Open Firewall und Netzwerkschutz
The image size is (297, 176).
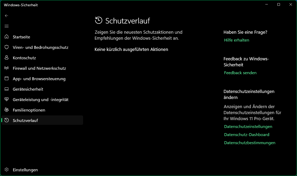[x=42, y=68]
